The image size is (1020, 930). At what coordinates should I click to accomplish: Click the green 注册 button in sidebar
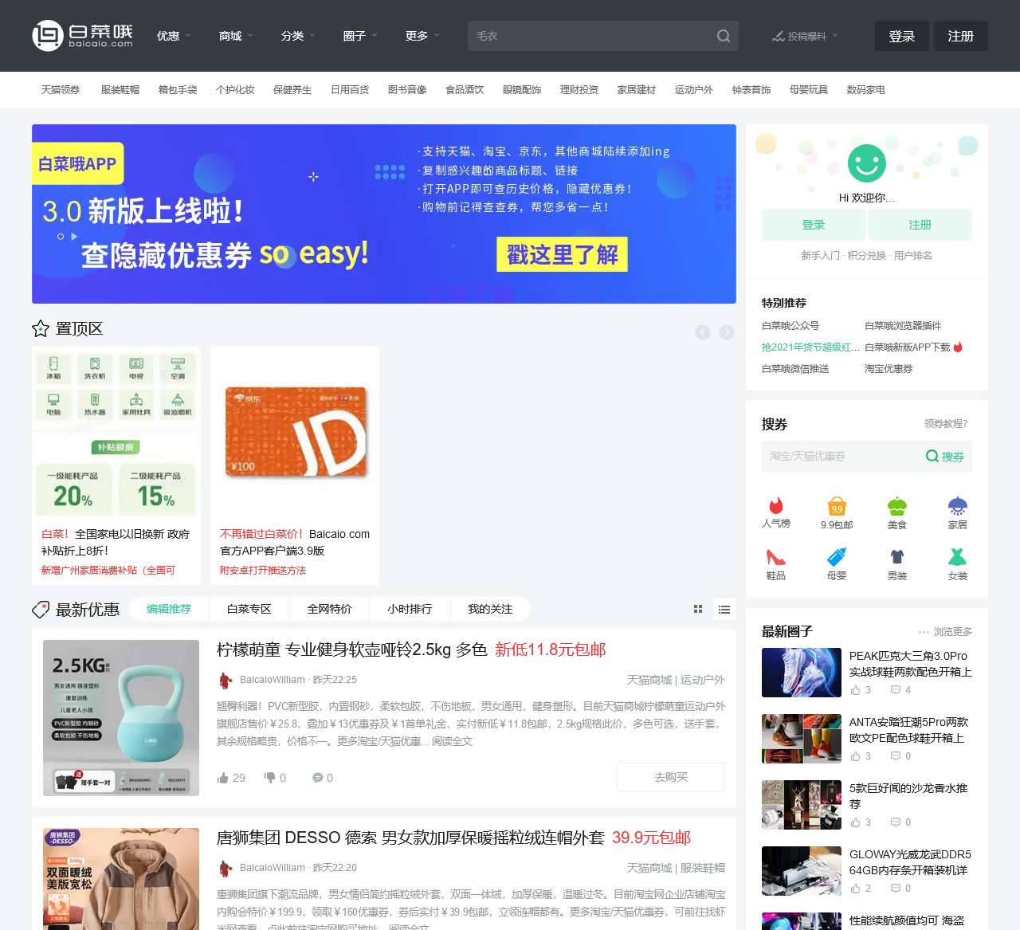[920, 225]
